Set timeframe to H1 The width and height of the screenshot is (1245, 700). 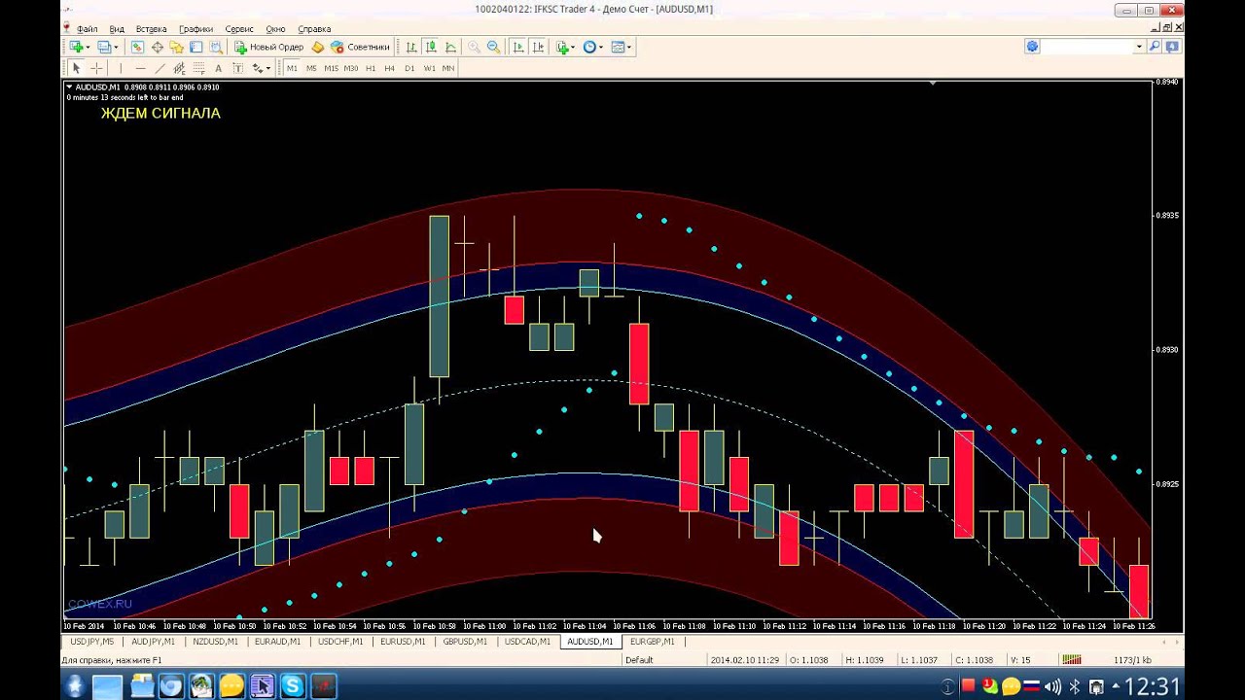pyautogui.click(x=371, y=68)
